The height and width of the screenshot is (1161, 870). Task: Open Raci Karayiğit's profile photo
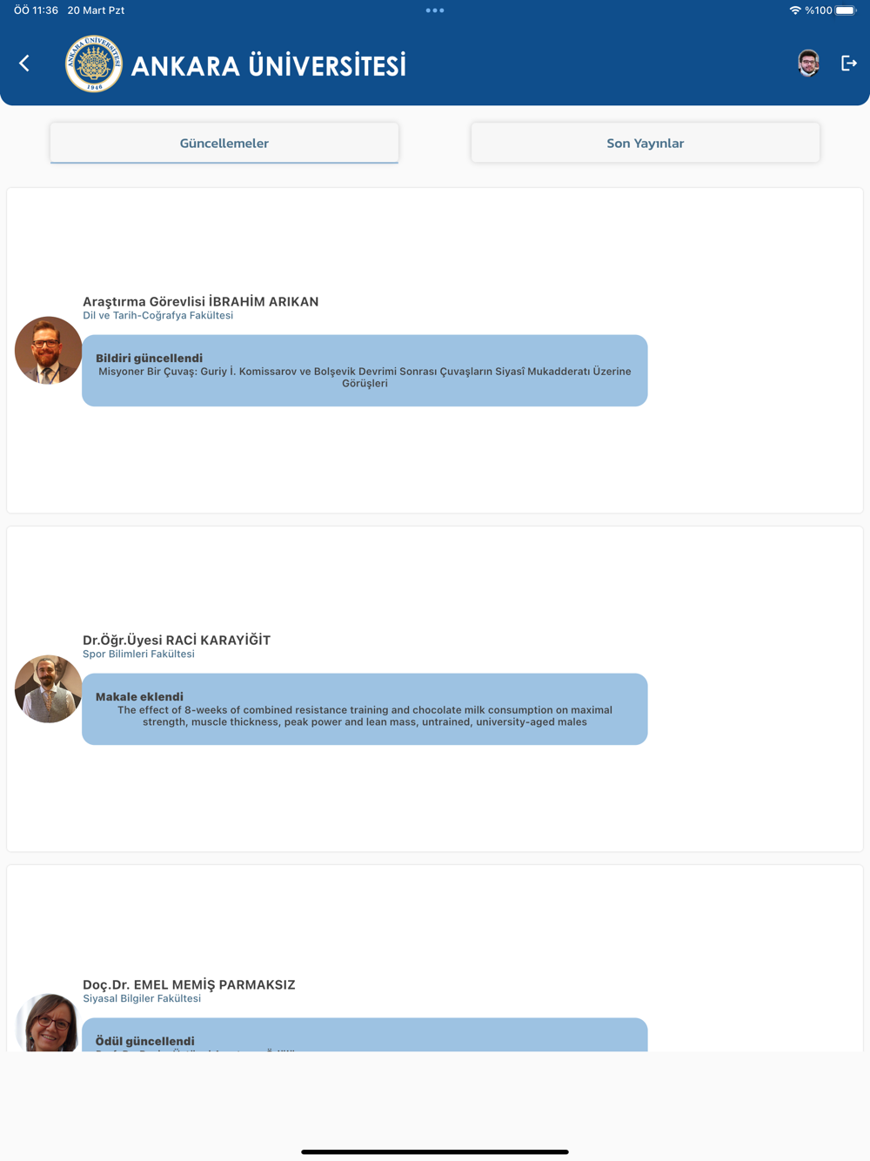point(49,689)
